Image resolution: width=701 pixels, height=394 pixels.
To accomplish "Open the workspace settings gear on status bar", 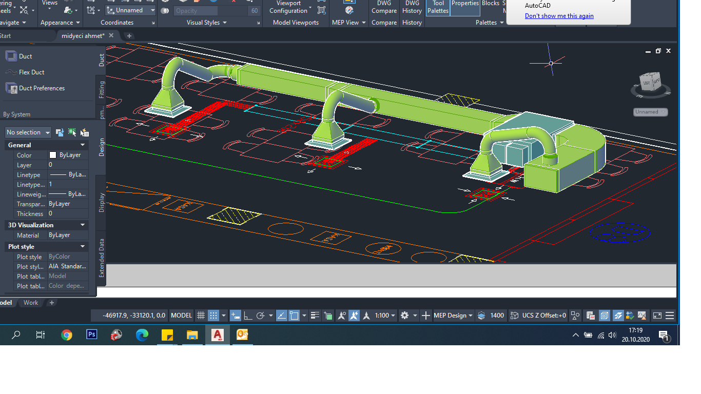I will coord(404,316).
